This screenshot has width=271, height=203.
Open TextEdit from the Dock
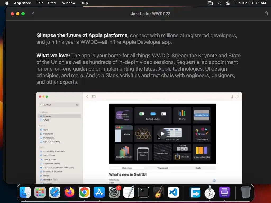pos(129,192)
